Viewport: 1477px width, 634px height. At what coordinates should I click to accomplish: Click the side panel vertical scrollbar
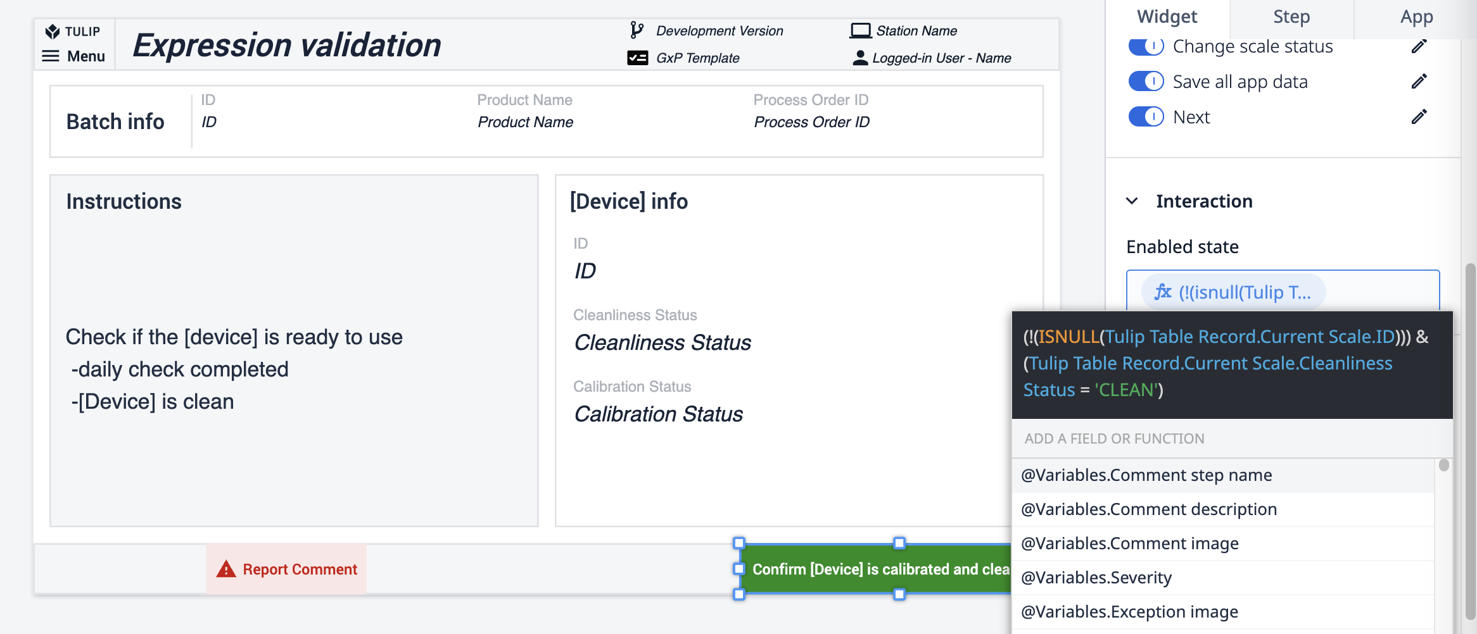tap(1471, 443)
